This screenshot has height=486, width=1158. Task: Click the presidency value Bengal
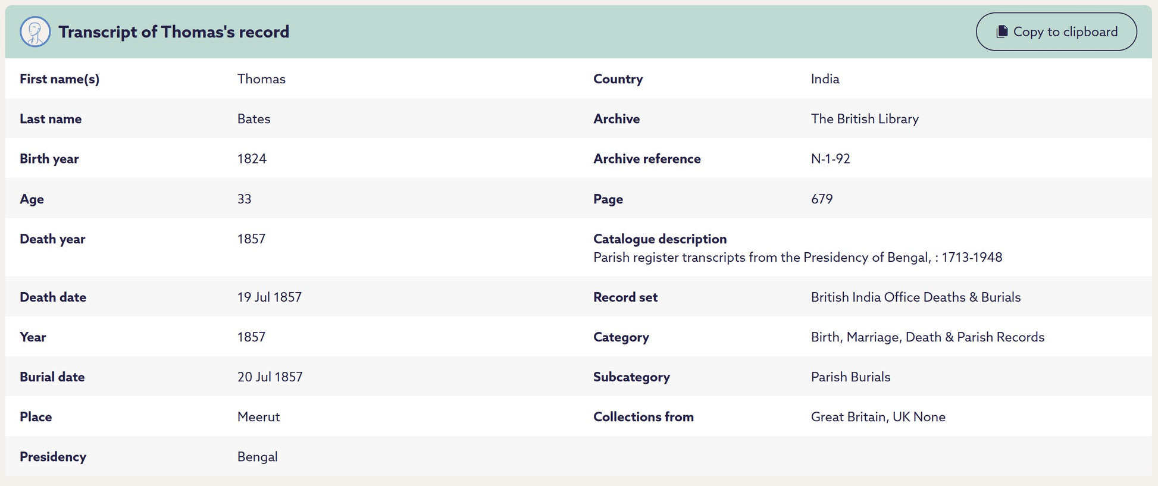(x=257, y=457)
